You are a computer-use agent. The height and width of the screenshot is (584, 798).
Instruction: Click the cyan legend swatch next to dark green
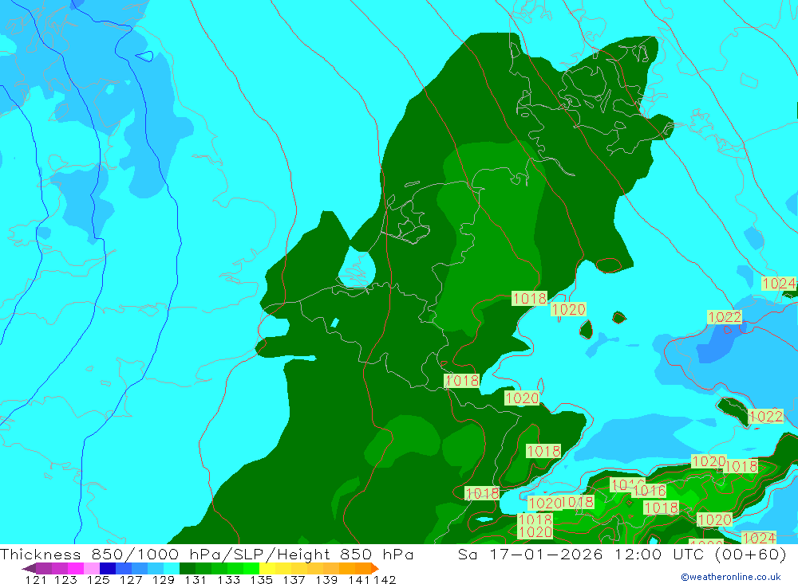click(172, 568)
